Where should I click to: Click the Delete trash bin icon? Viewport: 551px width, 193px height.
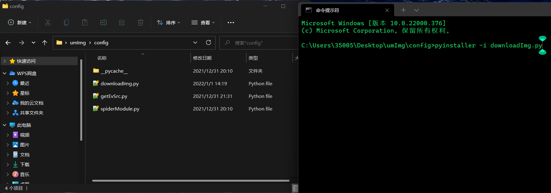141,22
